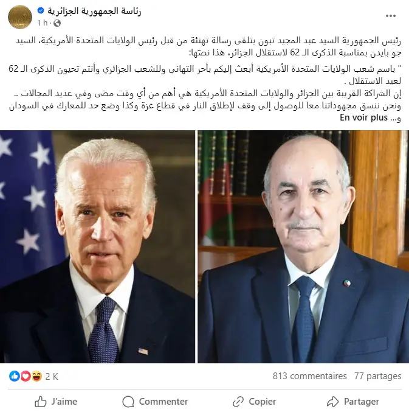The image size is (409, 412).
Task: Click the blue verified badge icon
Action: [x=41, y=10]
